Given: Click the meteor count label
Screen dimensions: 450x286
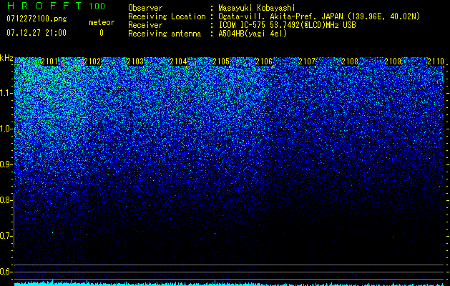Looking at the screenshot, I should 102,22.
